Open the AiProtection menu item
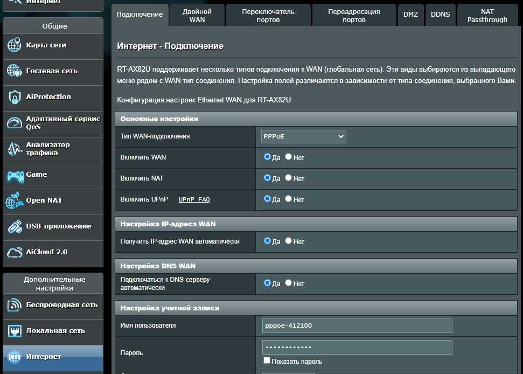 click(x=53, y=98)
